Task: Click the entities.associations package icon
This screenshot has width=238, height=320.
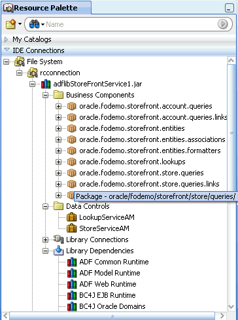Action: point(71,139)
